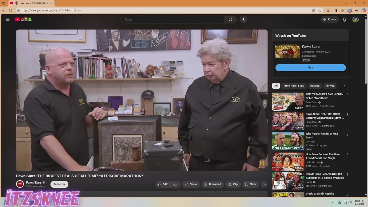The width and height of the screenshot is (368, 207).
Task: Click Pawn Stars show title in Watch card
Action: pos(311,47)
